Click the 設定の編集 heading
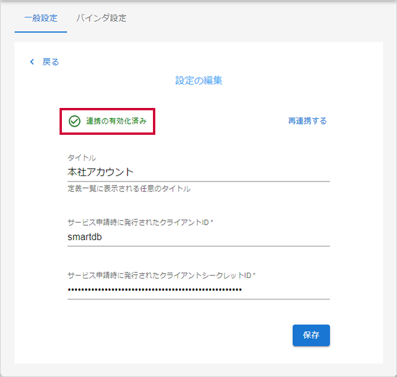Screen dimensions: 397x377 [x=198, y=81]
